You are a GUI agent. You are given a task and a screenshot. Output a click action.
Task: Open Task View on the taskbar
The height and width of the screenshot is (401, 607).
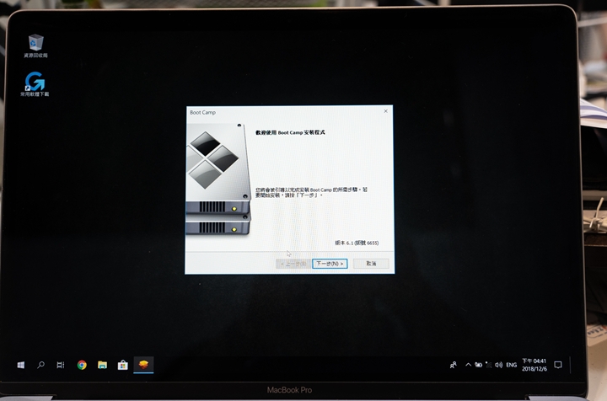click(x=61, y=365)
